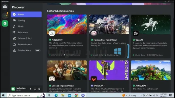Click the taskbar clock showing 10:37 AM
Image resolution: width=175 pixels, height=98 pixels.
(163, 95)
